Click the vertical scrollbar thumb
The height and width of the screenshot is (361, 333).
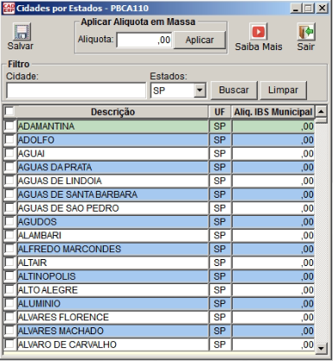[321, 120]
